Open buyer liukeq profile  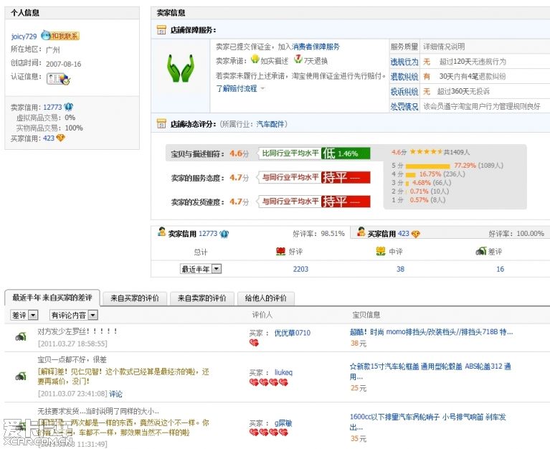pyautogui.click(x=283, y=372)
